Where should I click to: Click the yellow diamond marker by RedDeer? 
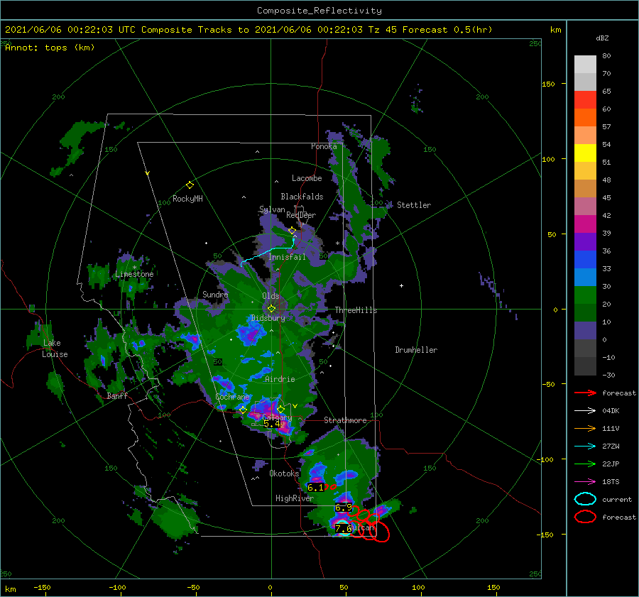point(292,231)
